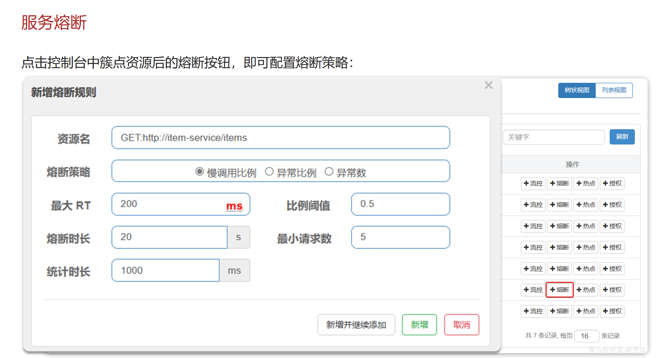Viewport: 666px width, 358px height.
Task: Click +热点 in the bottom operation row
Action: (586, 311)
